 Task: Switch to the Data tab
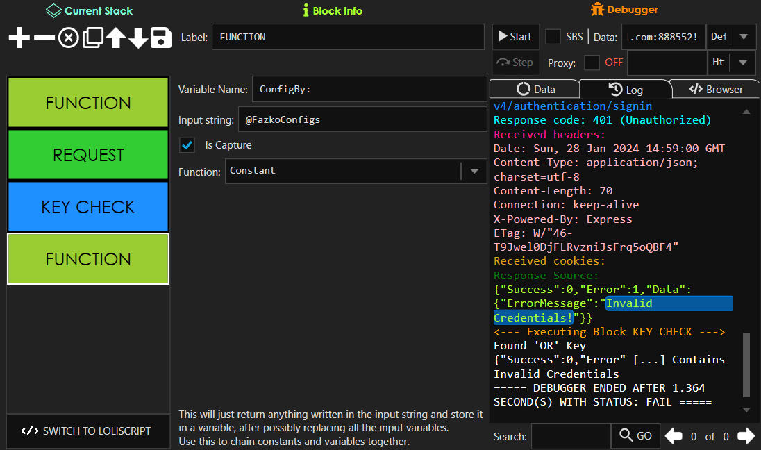(x=534, y=89)
